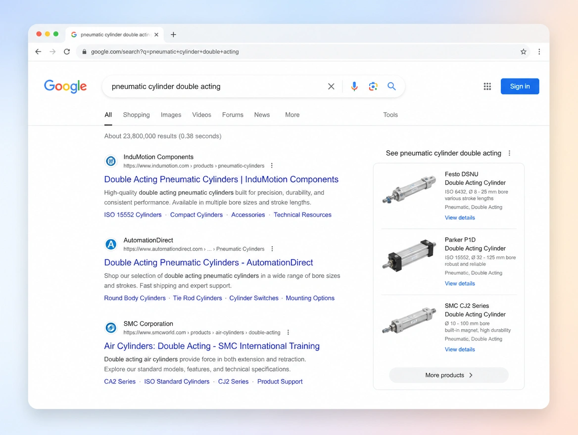Viewport: 578px width, 435px height.
Task: Click the Parker P1D product title
Action: coord(475,244)
